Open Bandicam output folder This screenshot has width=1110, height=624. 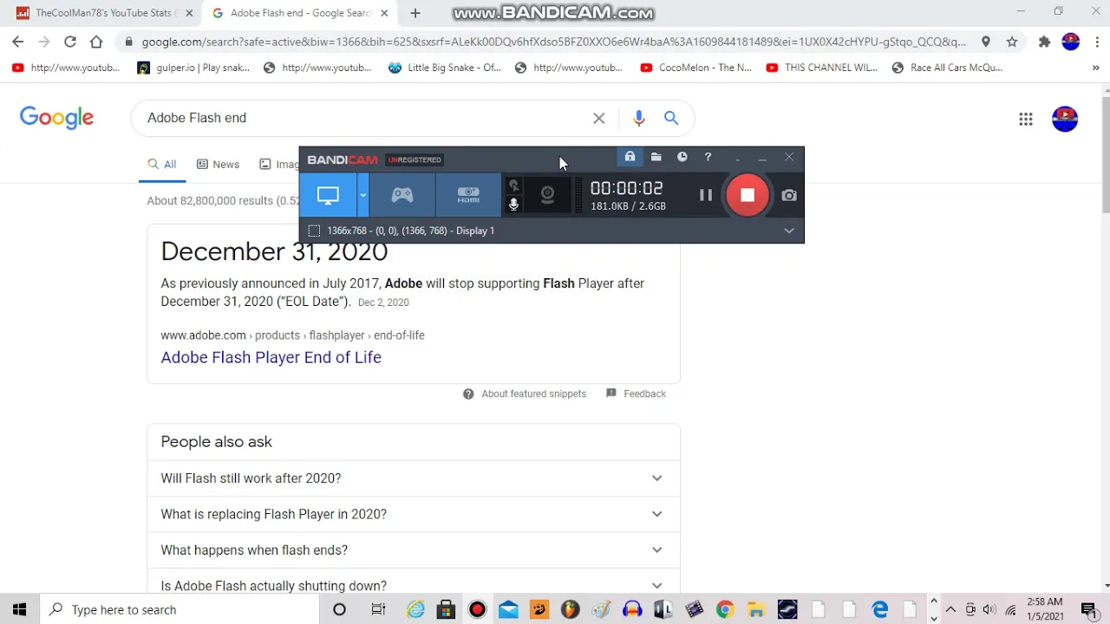point(656,157)
